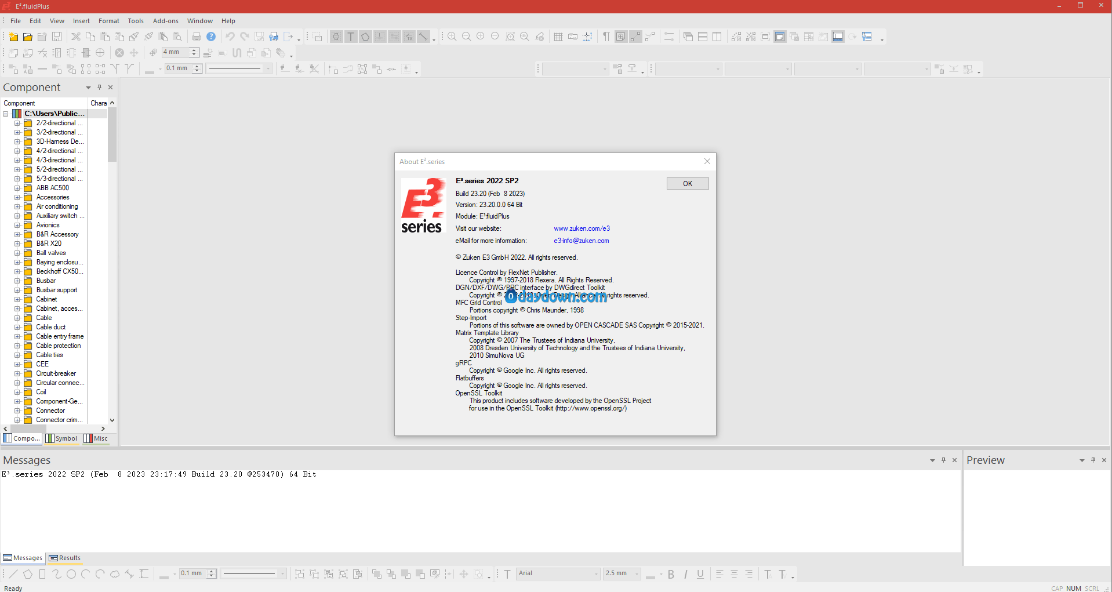Expand the Circuit-breaker folder node
Screen dimensions: 1112x592
pyautogui.click(x=17, y=373)
